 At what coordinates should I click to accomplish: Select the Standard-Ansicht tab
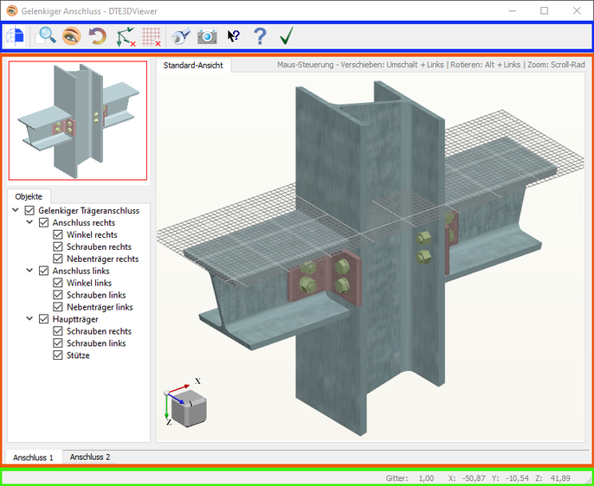(194, 65)
